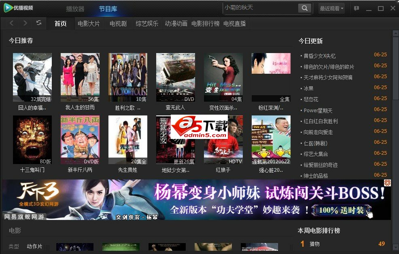Image resolution: width=399 pixels, height=254 pixels.
Task: Click the vertical scrollbar down arrow
Action: 395,247
